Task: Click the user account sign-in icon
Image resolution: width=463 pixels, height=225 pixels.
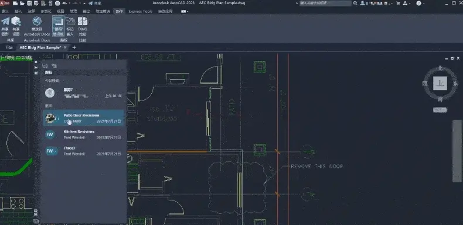Action: point(363,4)
